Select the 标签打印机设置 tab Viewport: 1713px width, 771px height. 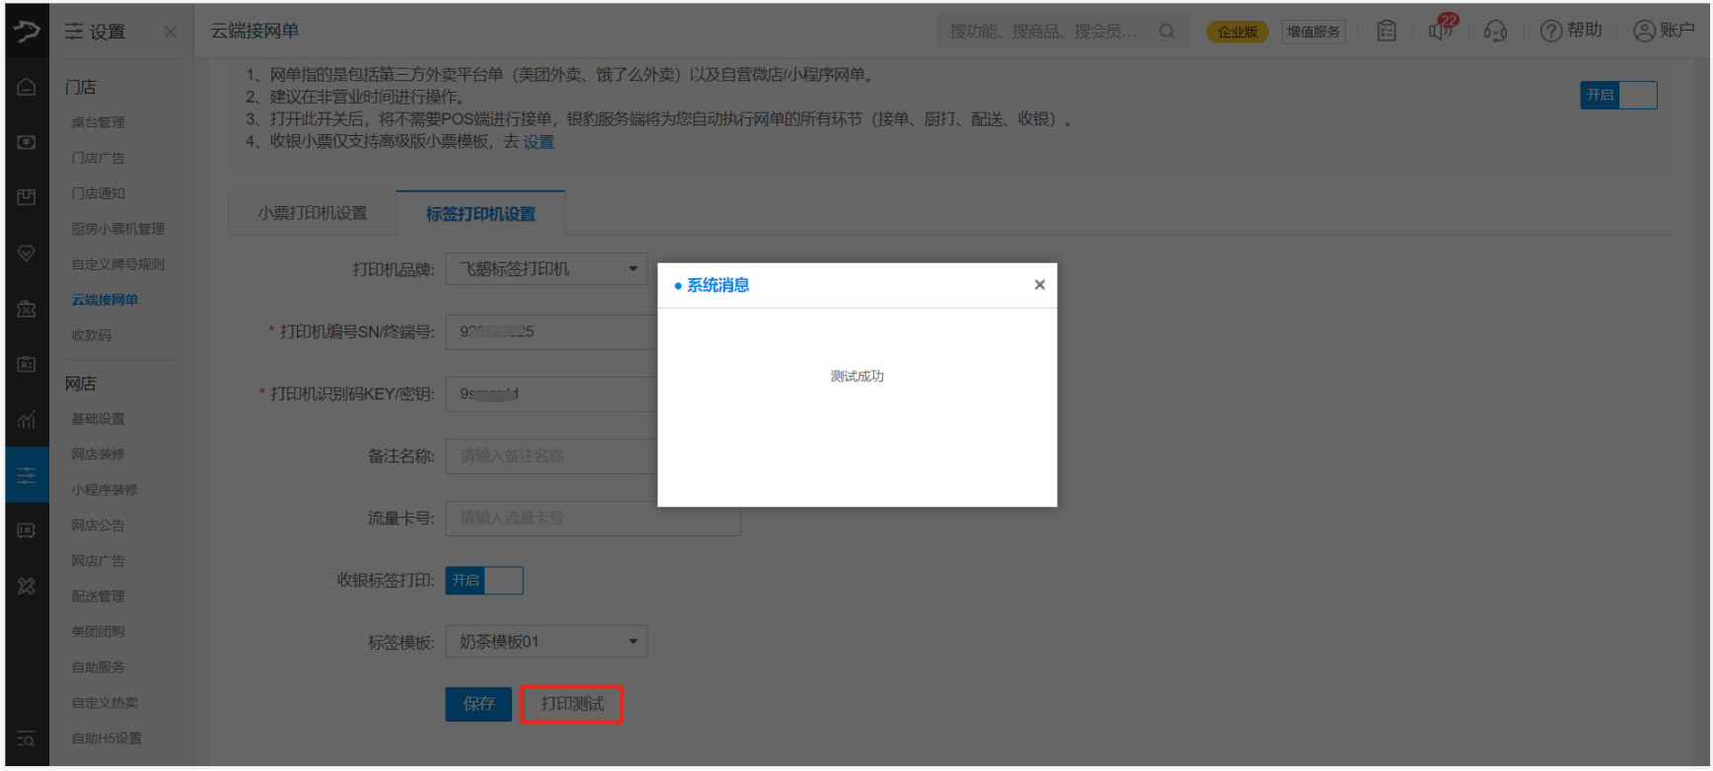point(481,213)
